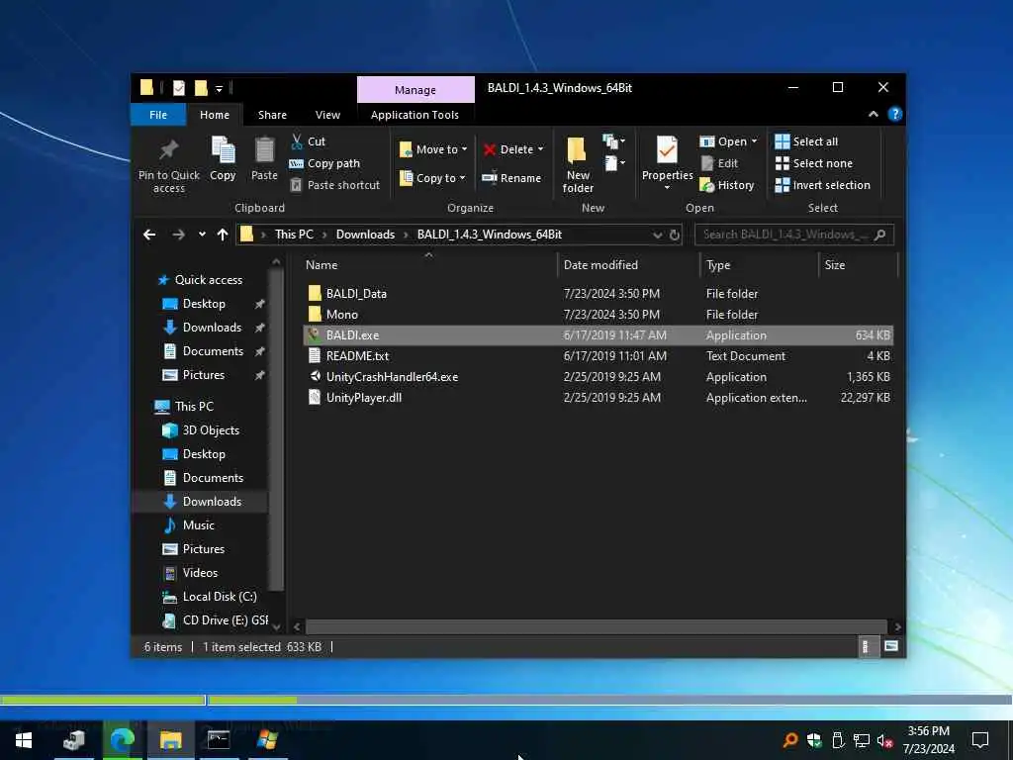The image size is (1013, 760).
Task: Click the muted volume tray icon
Action: point(884,740)
